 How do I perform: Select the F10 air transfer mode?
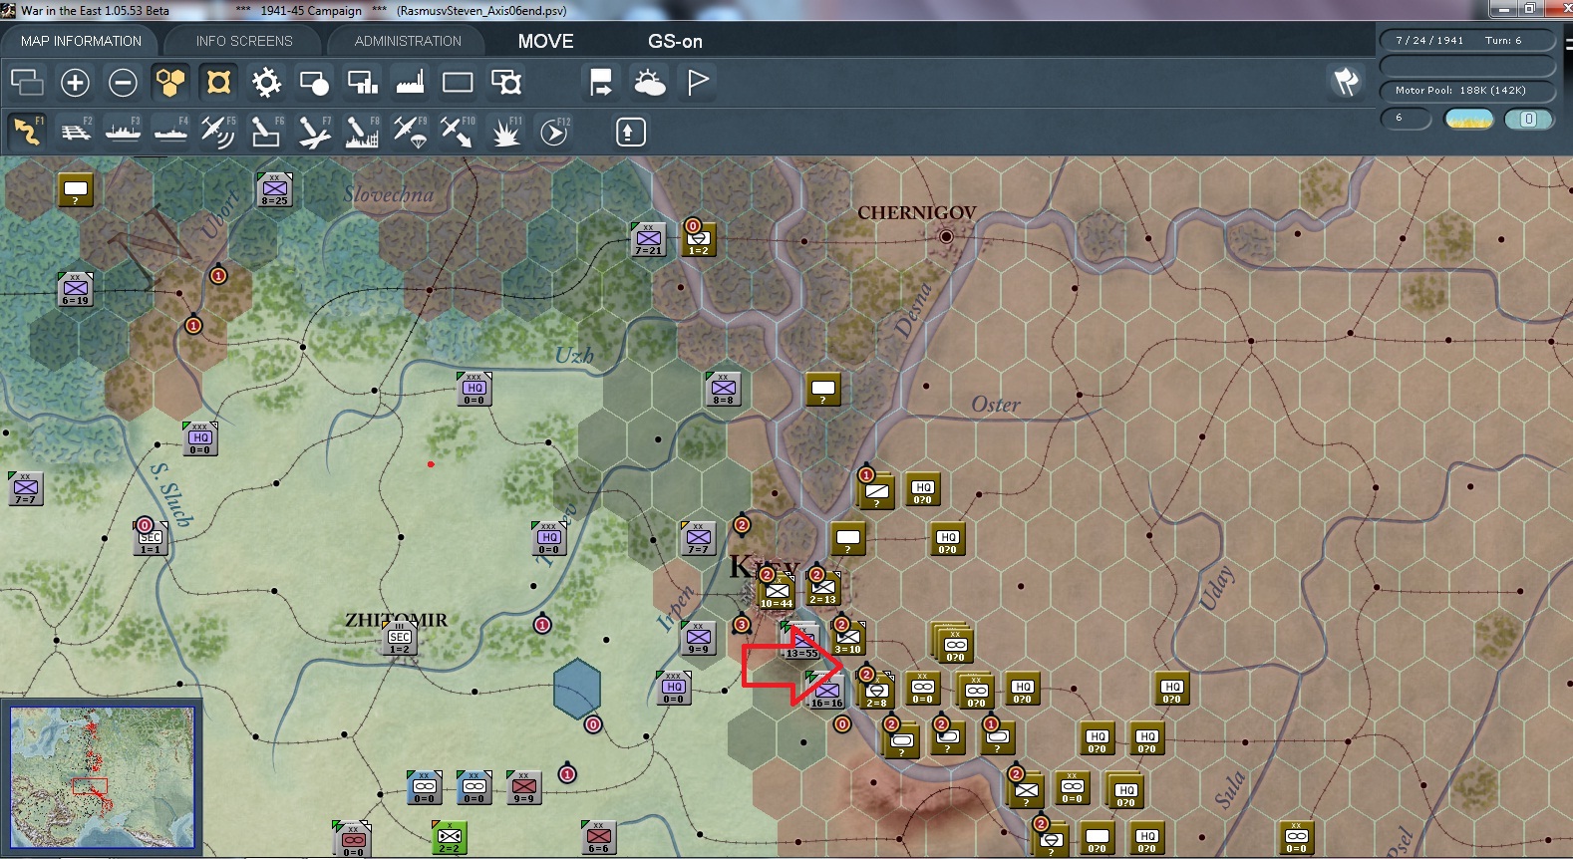pyautogui.click(x=458, y=132)
